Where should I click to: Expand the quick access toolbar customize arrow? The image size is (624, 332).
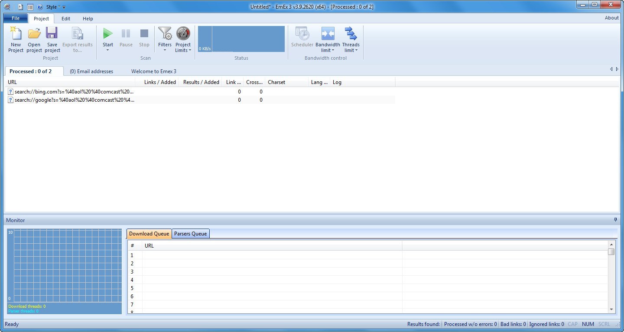click(64, 7)
